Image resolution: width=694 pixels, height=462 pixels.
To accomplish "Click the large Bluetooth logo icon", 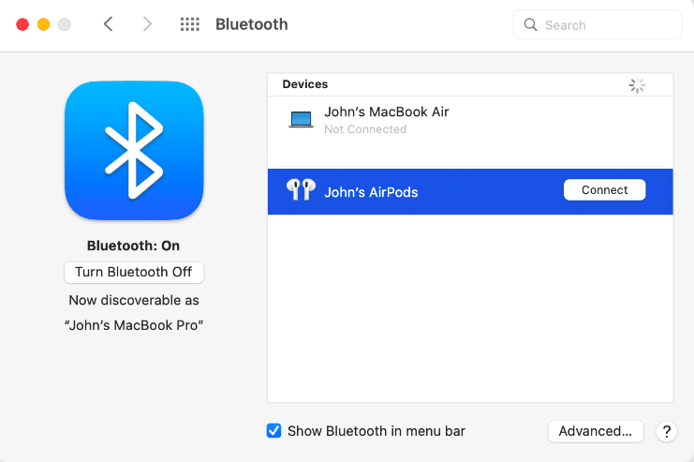I will pos(134,150).
